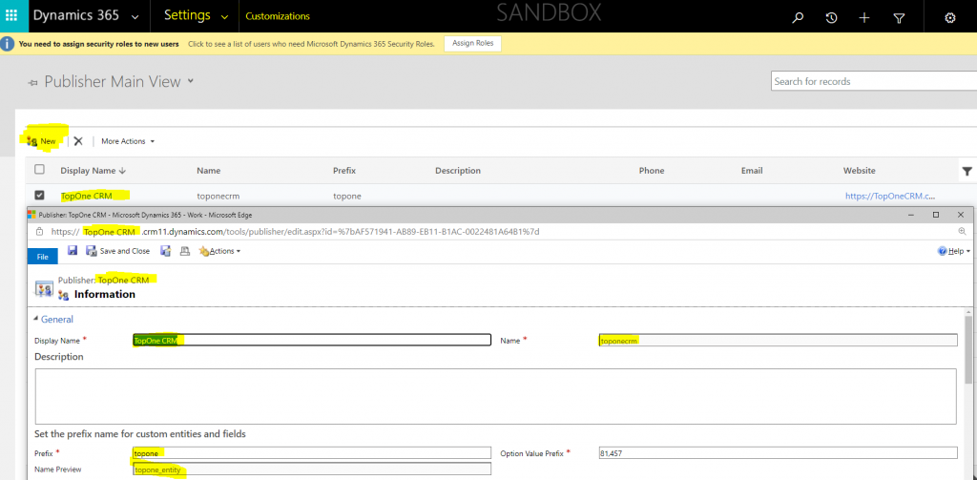Open the File tab in publisher form
This screenshot has width=977, height=480.
pos(42,256)
